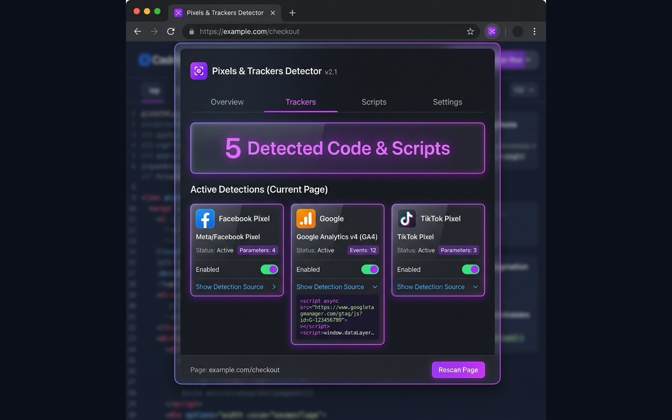
Task: Click the Pixels & Trackers extension toolbar icon
Action: tap(492, 31)
